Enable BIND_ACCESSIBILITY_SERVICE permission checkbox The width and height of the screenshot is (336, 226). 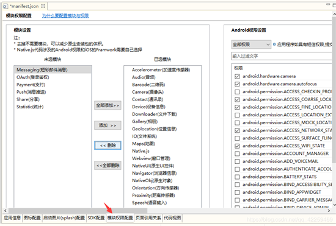coord(237,185)
